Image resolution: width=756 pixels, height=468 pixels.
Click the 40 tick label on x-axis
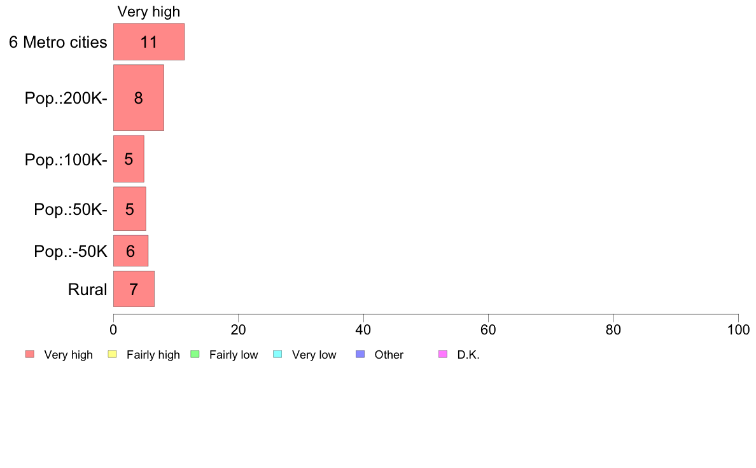pos(363,330)
